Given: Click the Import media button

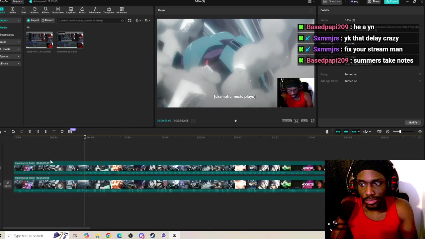Looking at the screenshot, I should click(x=33, y=21).
